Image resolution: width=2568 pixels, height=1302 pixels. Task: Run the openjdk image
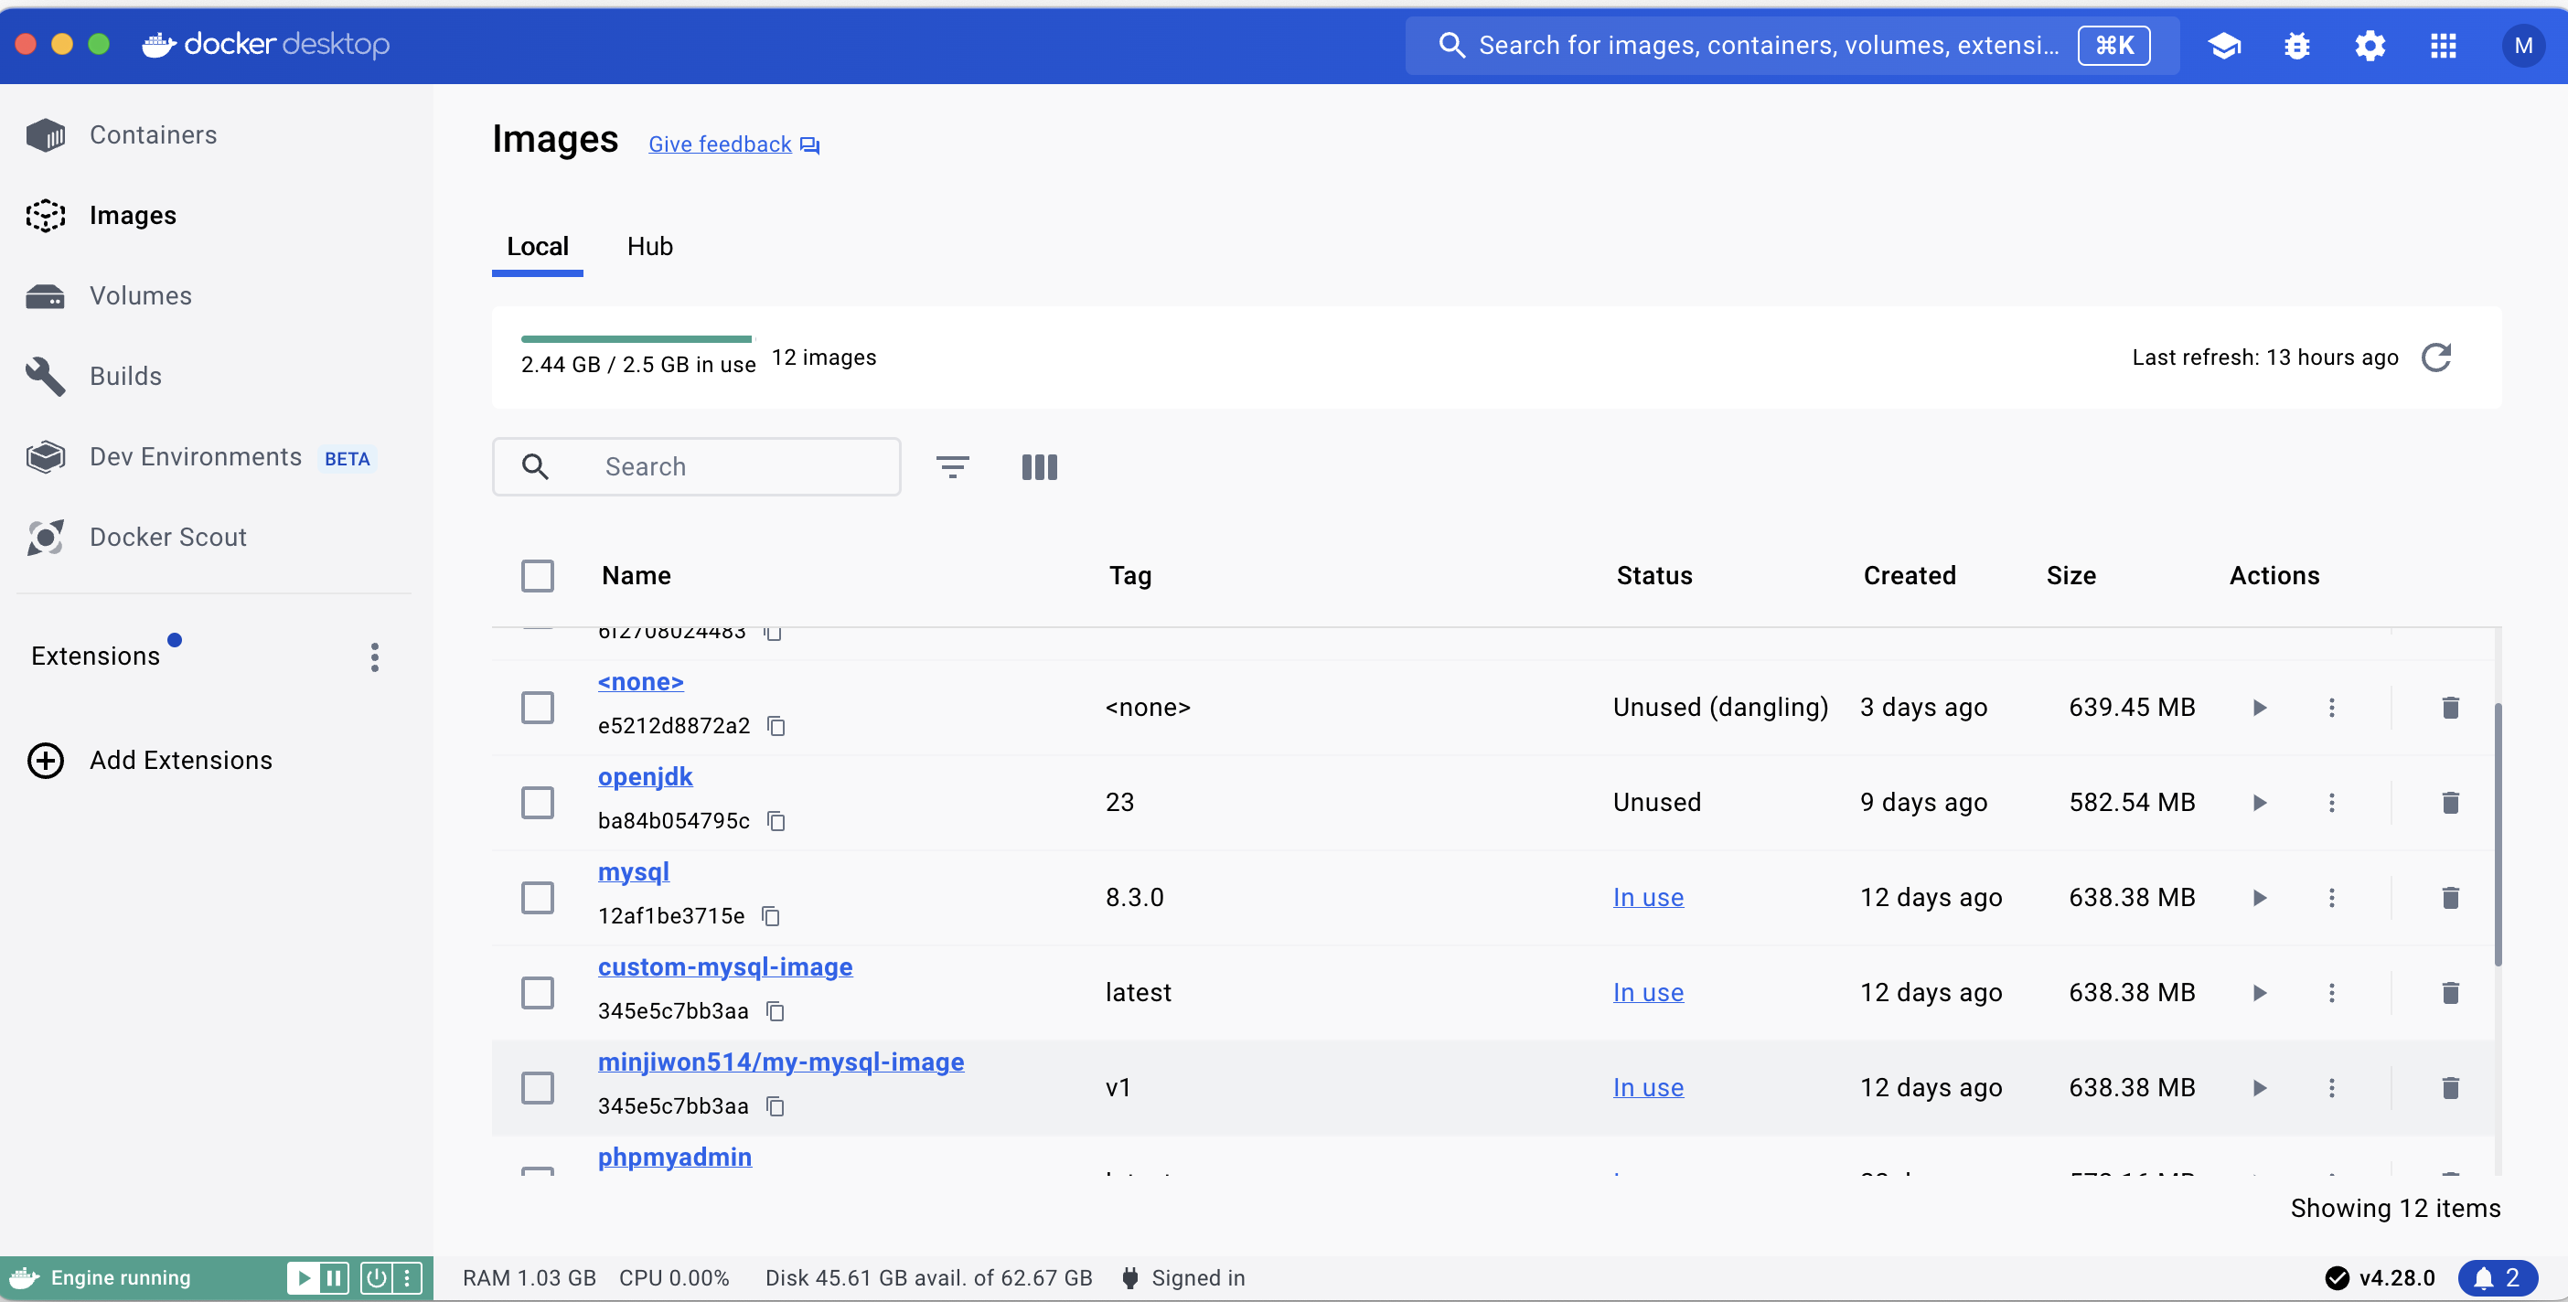click(x=2259, y=803)
